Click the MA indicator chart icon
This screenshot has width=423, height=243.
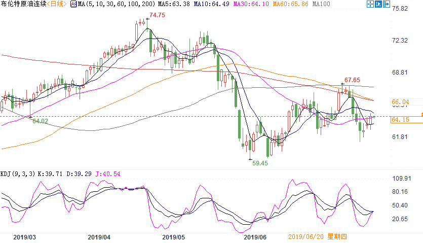coord(73,4)
